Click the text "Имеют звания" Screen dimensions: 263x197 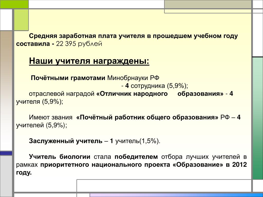click(x=51, y=117)
